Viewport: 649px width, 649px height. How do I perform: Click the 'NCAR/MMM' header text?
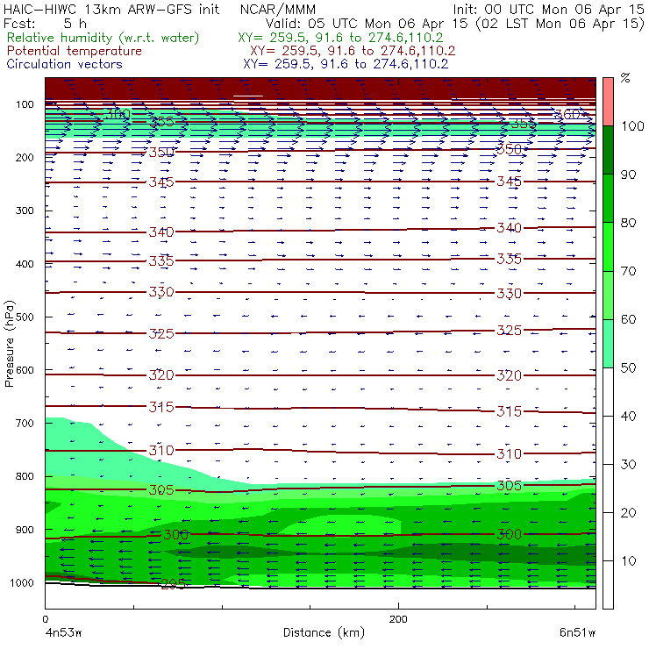[x=278, y=10]
